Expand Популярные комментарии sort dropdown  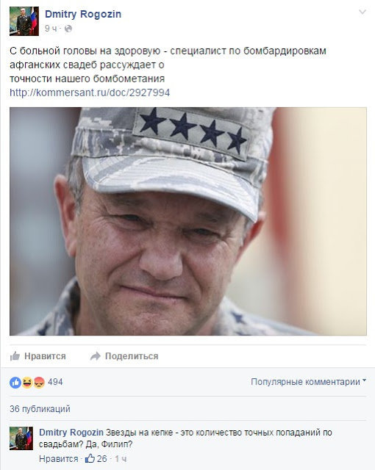[308, 382]
